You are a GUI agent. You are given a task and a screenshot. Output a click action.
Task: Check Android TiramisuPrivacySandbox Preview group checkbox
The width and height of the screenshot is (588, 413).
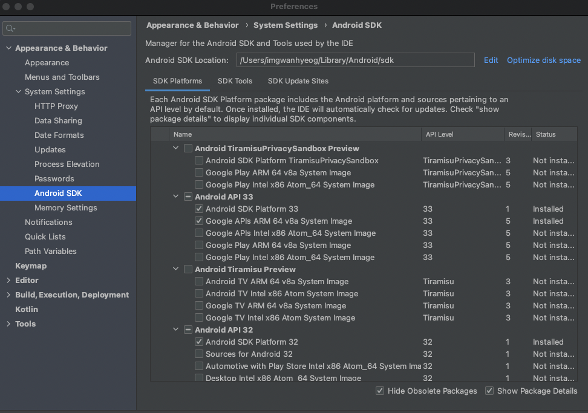click(188, 148)
